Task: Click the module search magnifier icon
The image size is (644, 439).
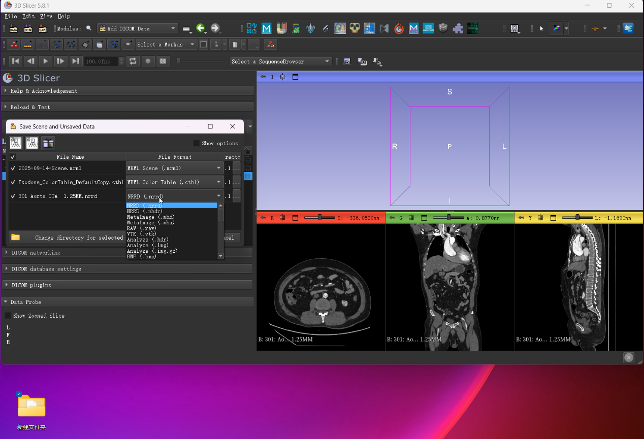Action: tap(89, 28)
